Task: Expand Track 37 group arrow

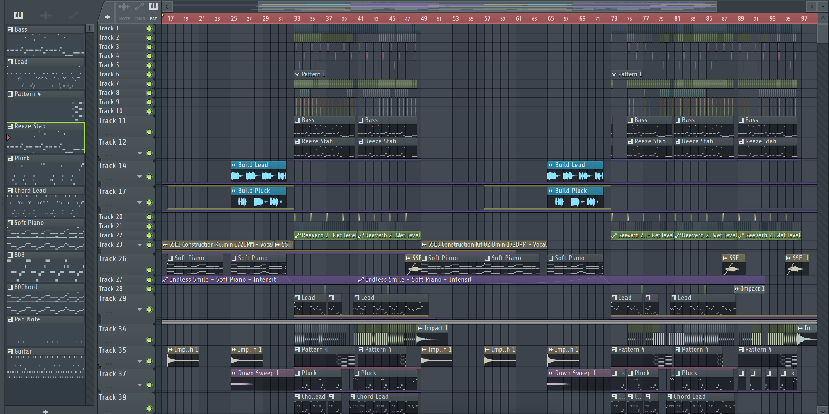Action: point(140,385)
